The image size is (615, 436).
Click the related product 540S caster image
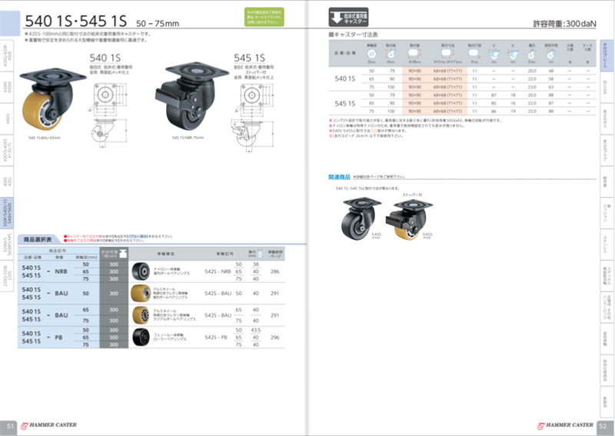361,218
